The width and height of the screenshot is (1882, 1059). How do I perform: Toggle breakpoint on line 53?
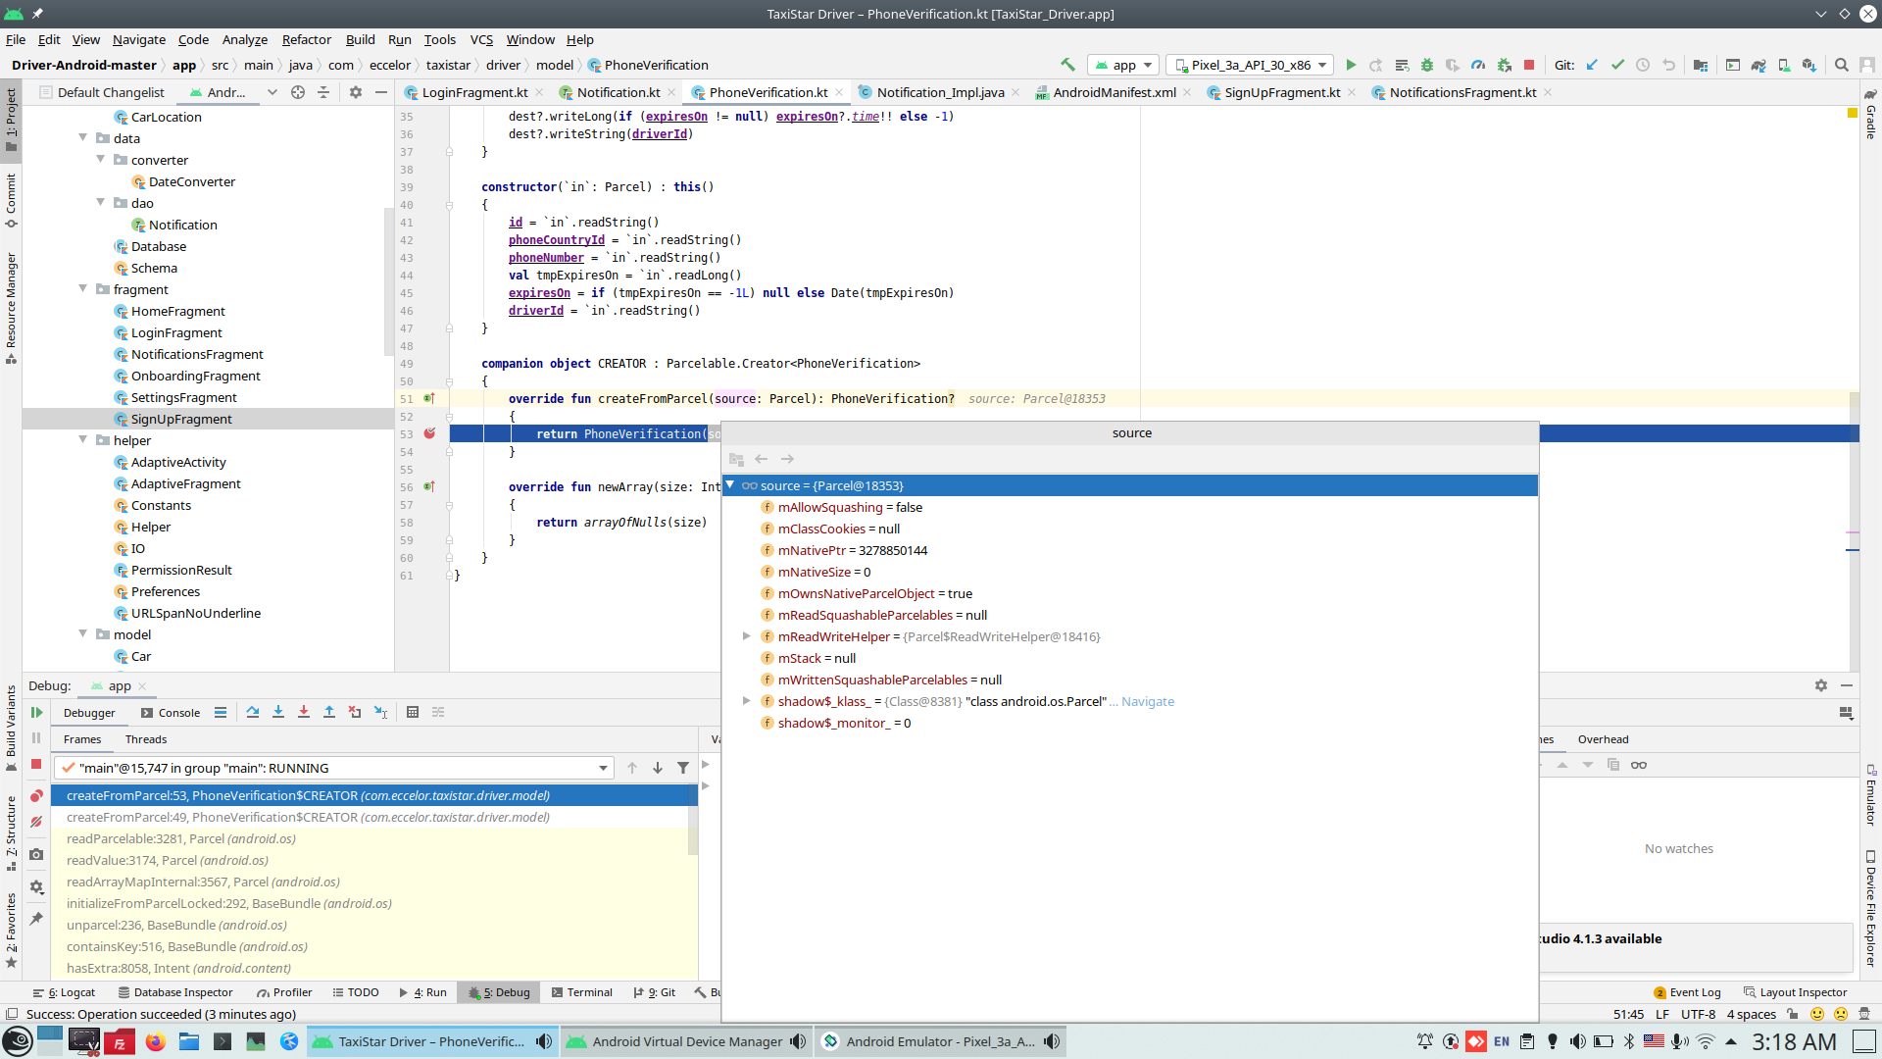(x=429, y=433)
